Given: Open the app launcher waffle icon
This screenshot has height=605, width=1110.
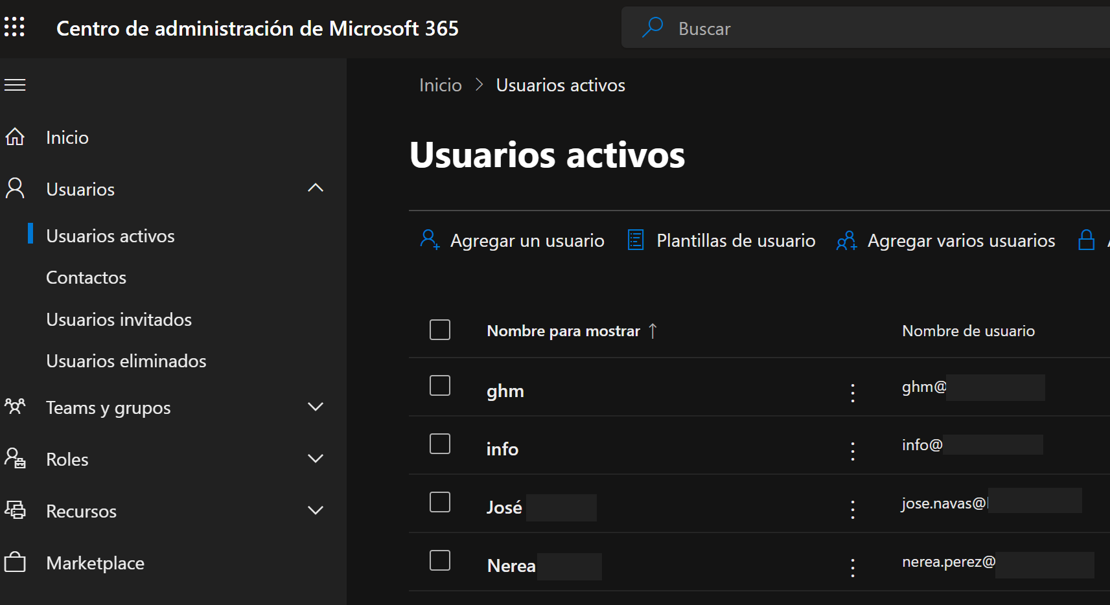Looking at the screenshot, I should point(14,27).
